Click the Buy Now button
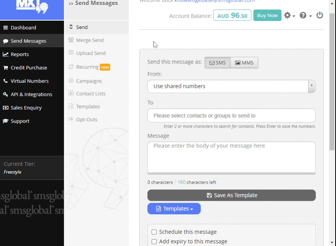 (x=267, y=16)
